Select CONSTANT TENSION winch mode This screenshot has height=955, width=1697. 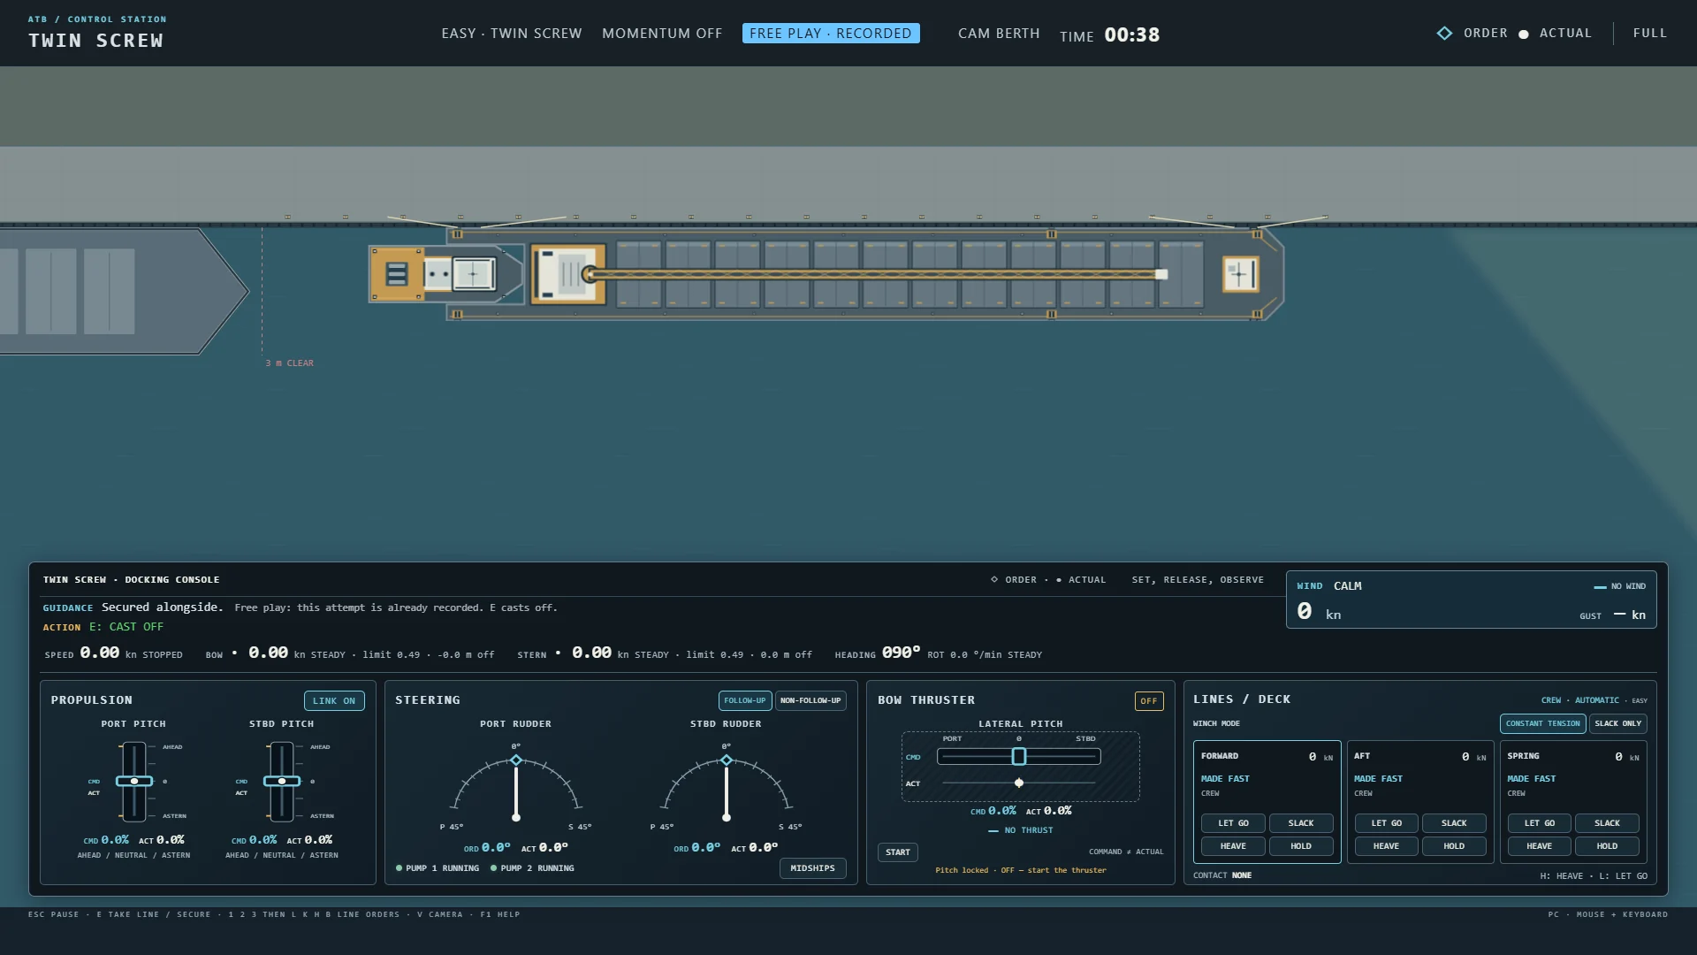(1543, 724)
